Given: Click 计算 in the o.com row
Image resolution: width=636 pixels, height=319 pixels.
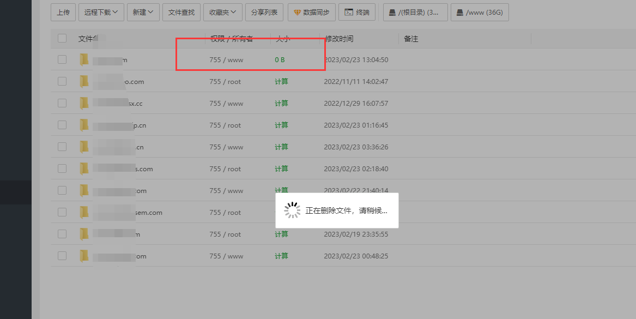Looking at the screenshot, I should click(x=282, y=82).
